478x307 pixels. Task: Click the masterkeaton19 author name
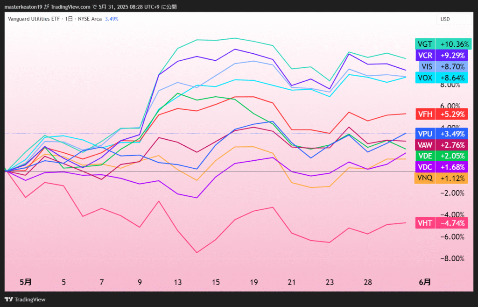click(23, 7)
